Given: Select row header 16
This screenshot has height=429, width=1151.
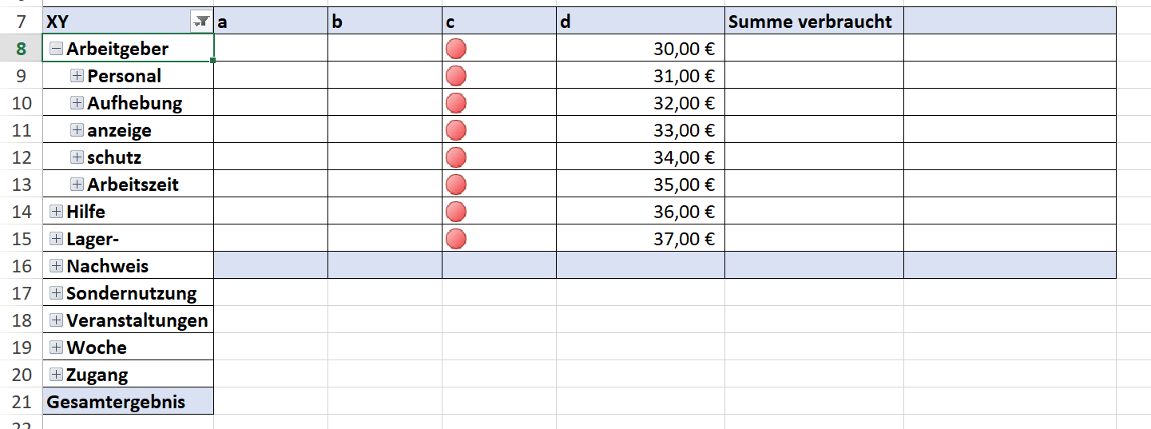Looking at the screenshot, I should pyautogui.click(x=22, y=266).
